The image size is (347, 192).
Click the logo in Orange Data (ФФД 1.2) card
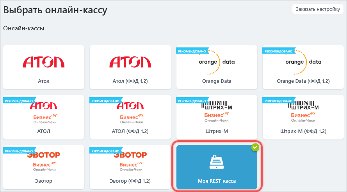(303, 62)
